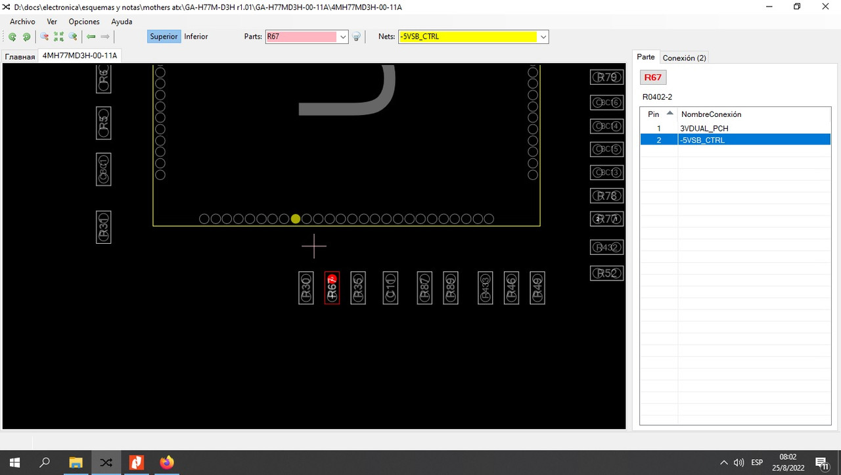Switch to Inferior bottom layer view

196,37
